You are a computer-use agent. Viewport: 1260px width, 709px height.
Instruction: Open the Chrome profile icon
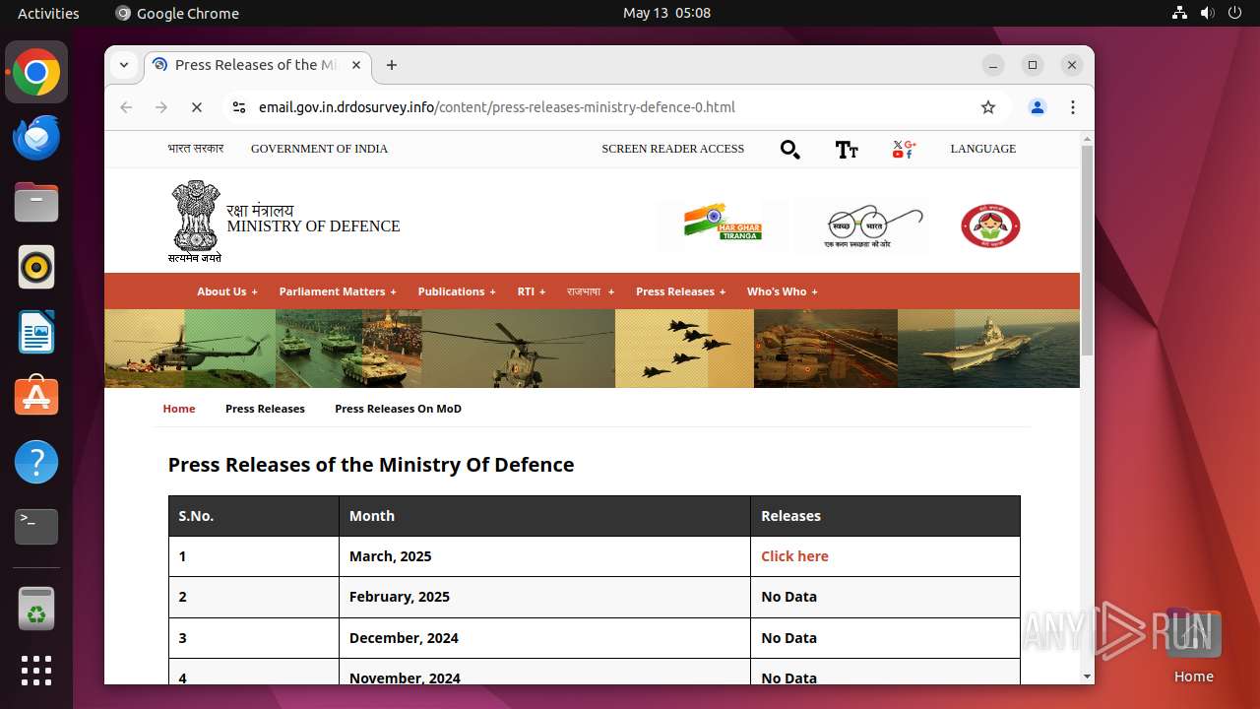[x=1038, y=107]
